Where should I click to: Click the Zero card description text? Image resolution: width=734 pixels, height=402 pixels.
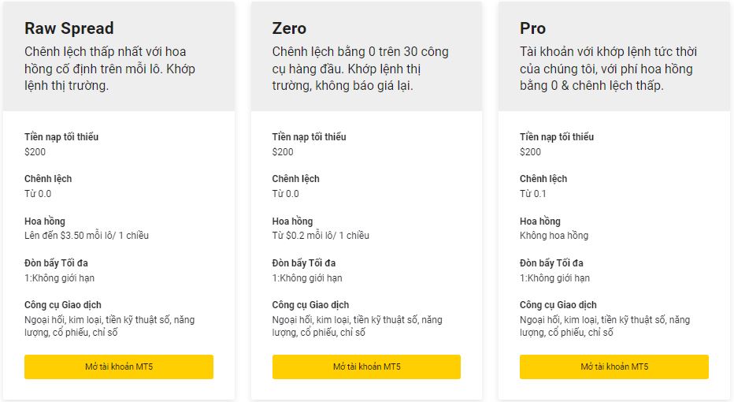pyautogui.click(x=360, y=69)
